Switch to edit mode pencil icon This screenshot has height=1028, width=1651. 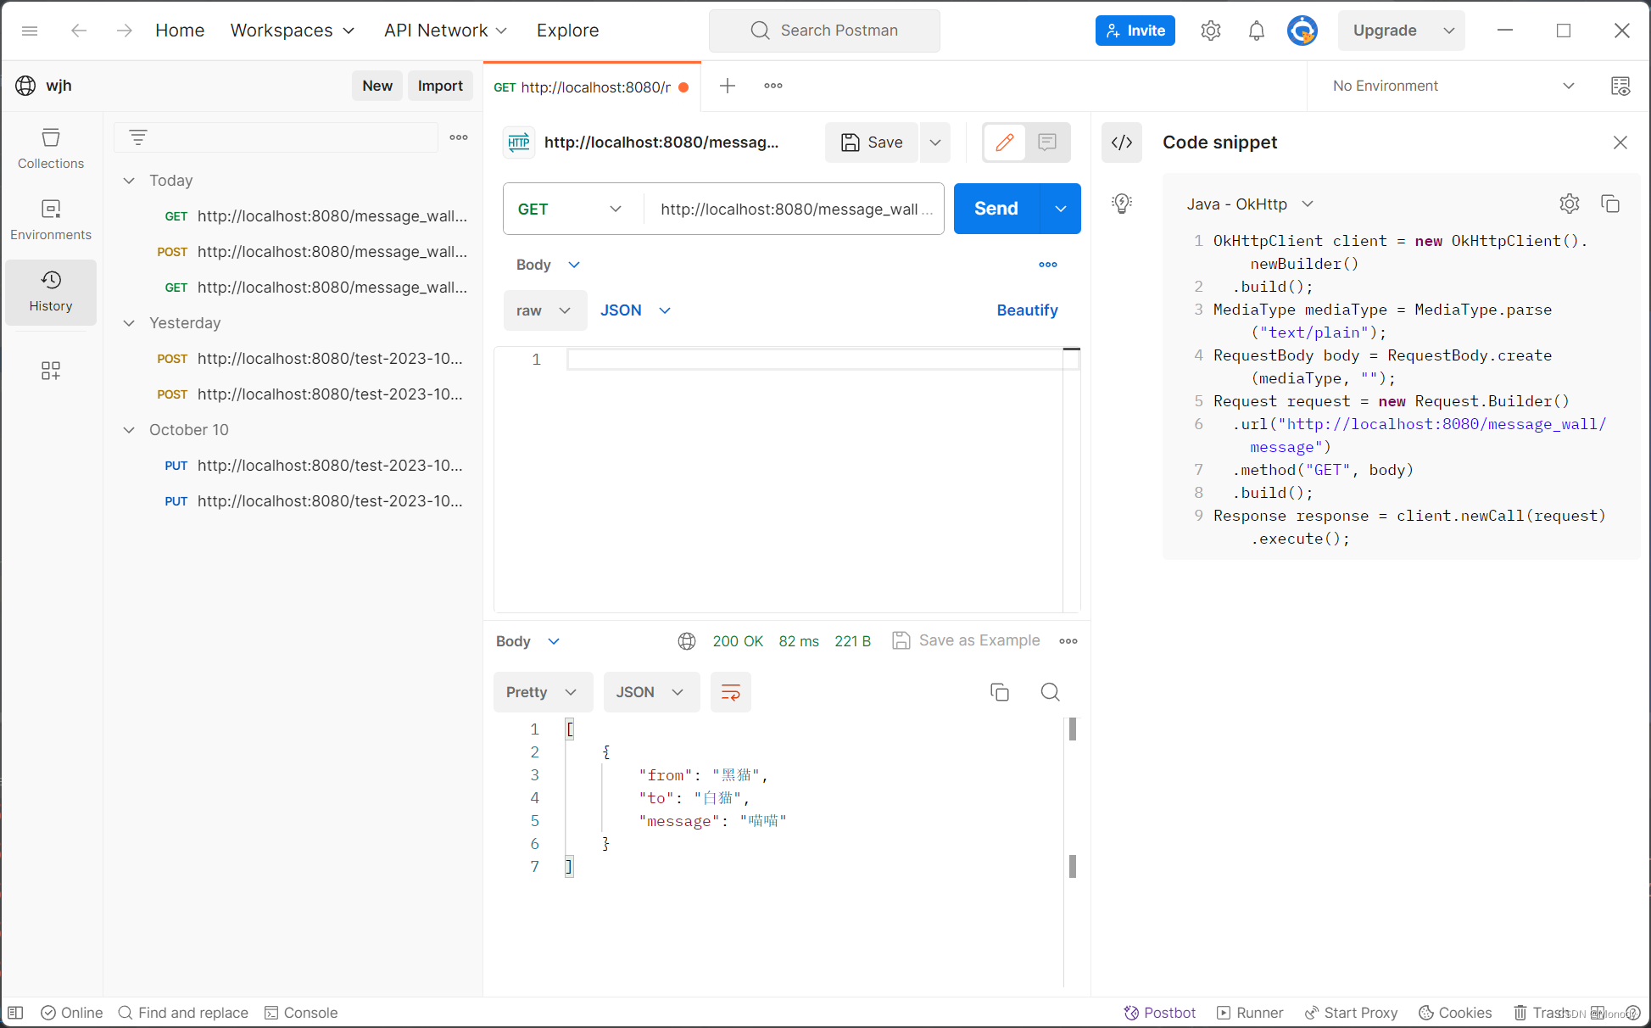tap(1005, 142)
